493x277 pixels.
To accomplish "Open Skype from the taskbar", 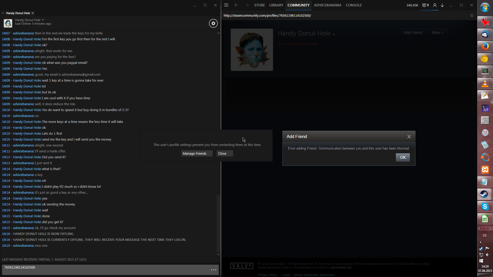I will point(485,207).
